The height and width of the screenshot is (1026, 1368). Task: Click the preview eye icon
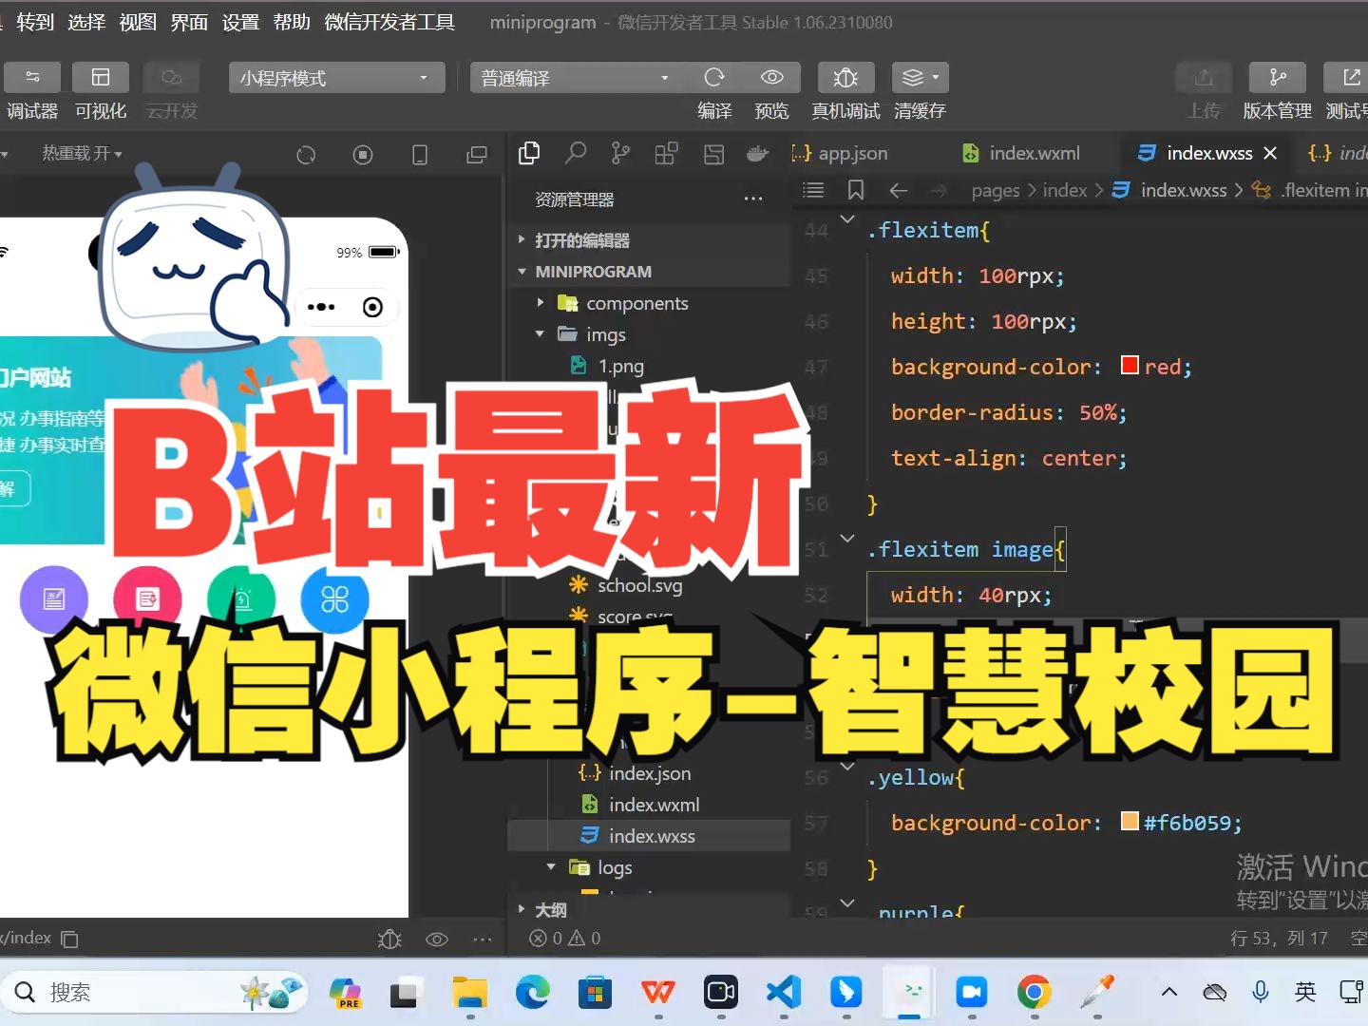(x=771, y=77)
